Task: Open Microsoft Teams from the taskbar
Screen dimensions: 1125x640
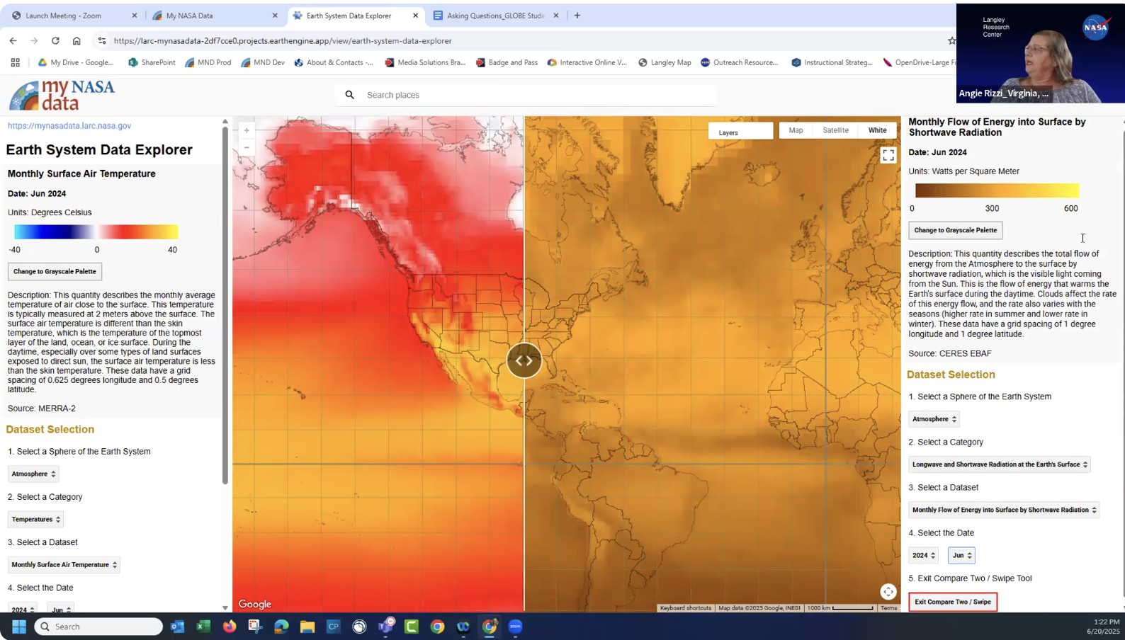Action: [386, 627]
